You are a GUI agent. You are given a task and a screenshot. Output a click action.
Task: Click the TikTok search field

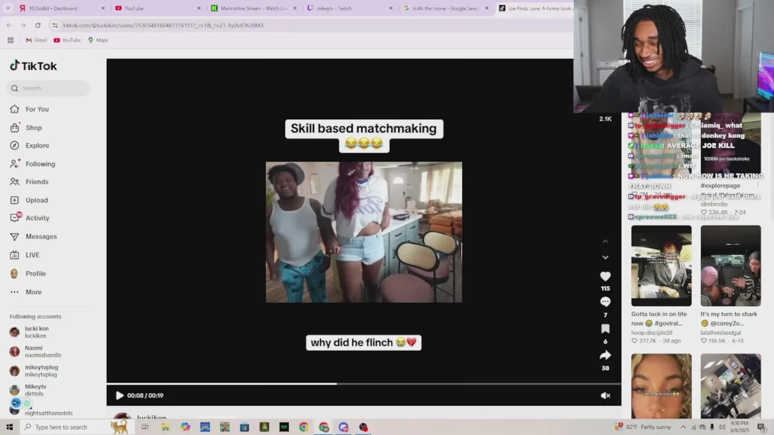48,88
